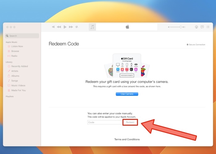216x154 pixels.
Task: Toggle shuffle playback icon
Action: coord(53,27)
